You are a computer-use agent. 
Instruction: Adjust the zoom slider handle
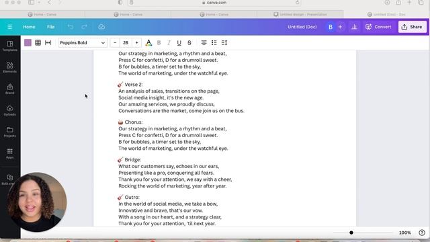coord(351,233)
